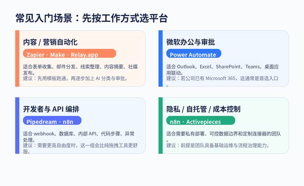Select the 开发者与 API 编排 heading
304x186 pixels.
click(51, 109)
